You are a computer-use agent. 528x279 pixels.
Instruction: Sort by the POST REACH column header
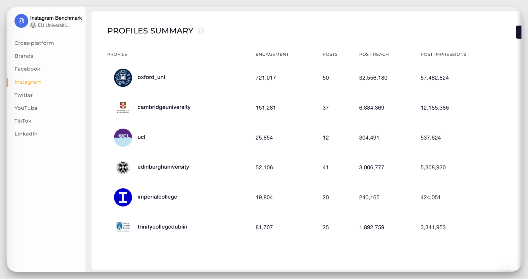click(374, 54)
